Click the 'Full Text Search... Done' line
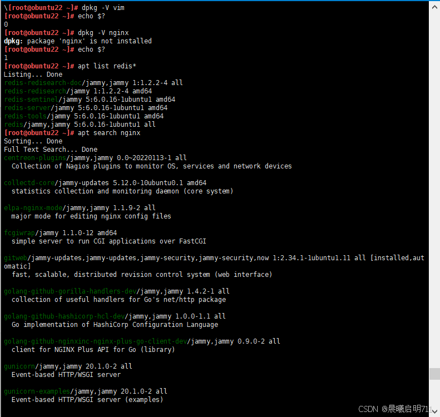The image size is (440, 417). pos(51,150)
